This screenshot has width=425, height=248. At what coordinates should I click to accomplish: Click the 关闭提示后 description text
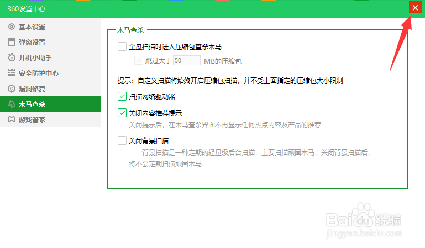click(x=225, y=125)
